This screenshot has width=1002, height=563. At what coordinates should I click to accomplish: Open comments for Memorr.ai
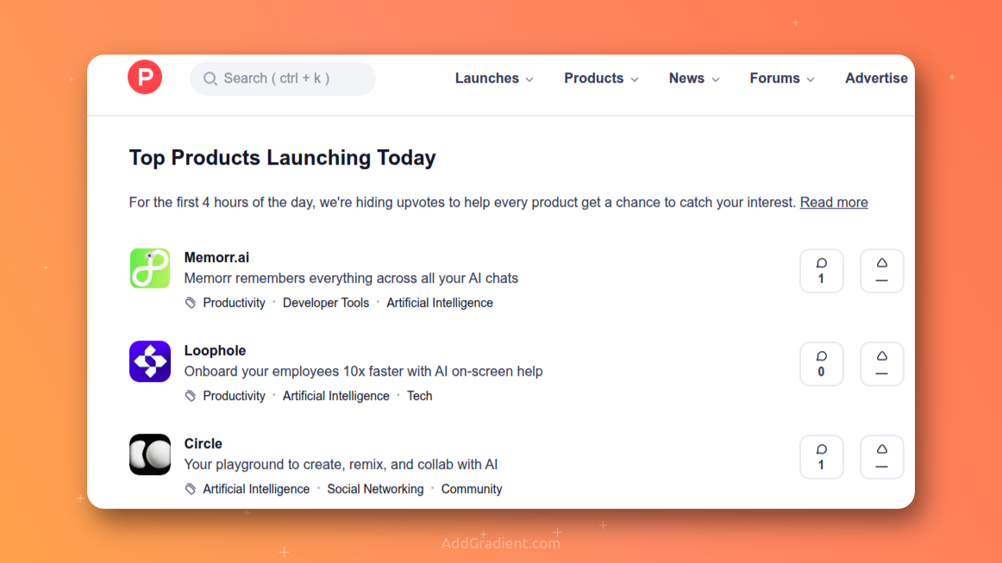tap(821, 270)
